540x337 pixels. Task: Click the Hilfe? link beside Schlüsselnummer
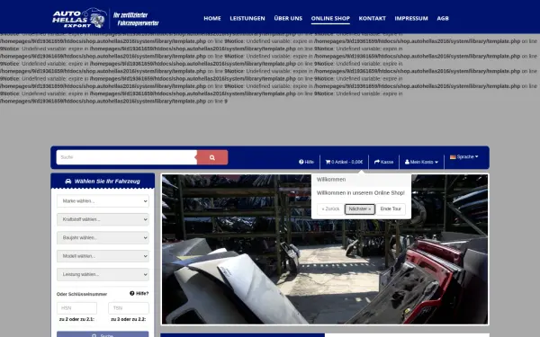tap(139, 293)
